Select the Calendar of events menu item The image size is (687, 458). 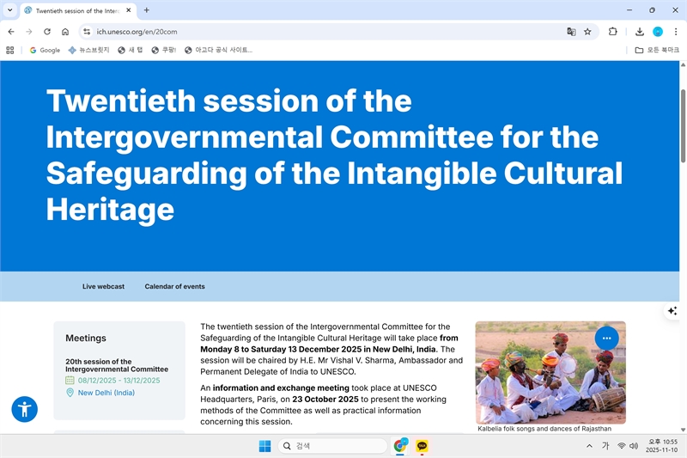(x=174, y=286)
